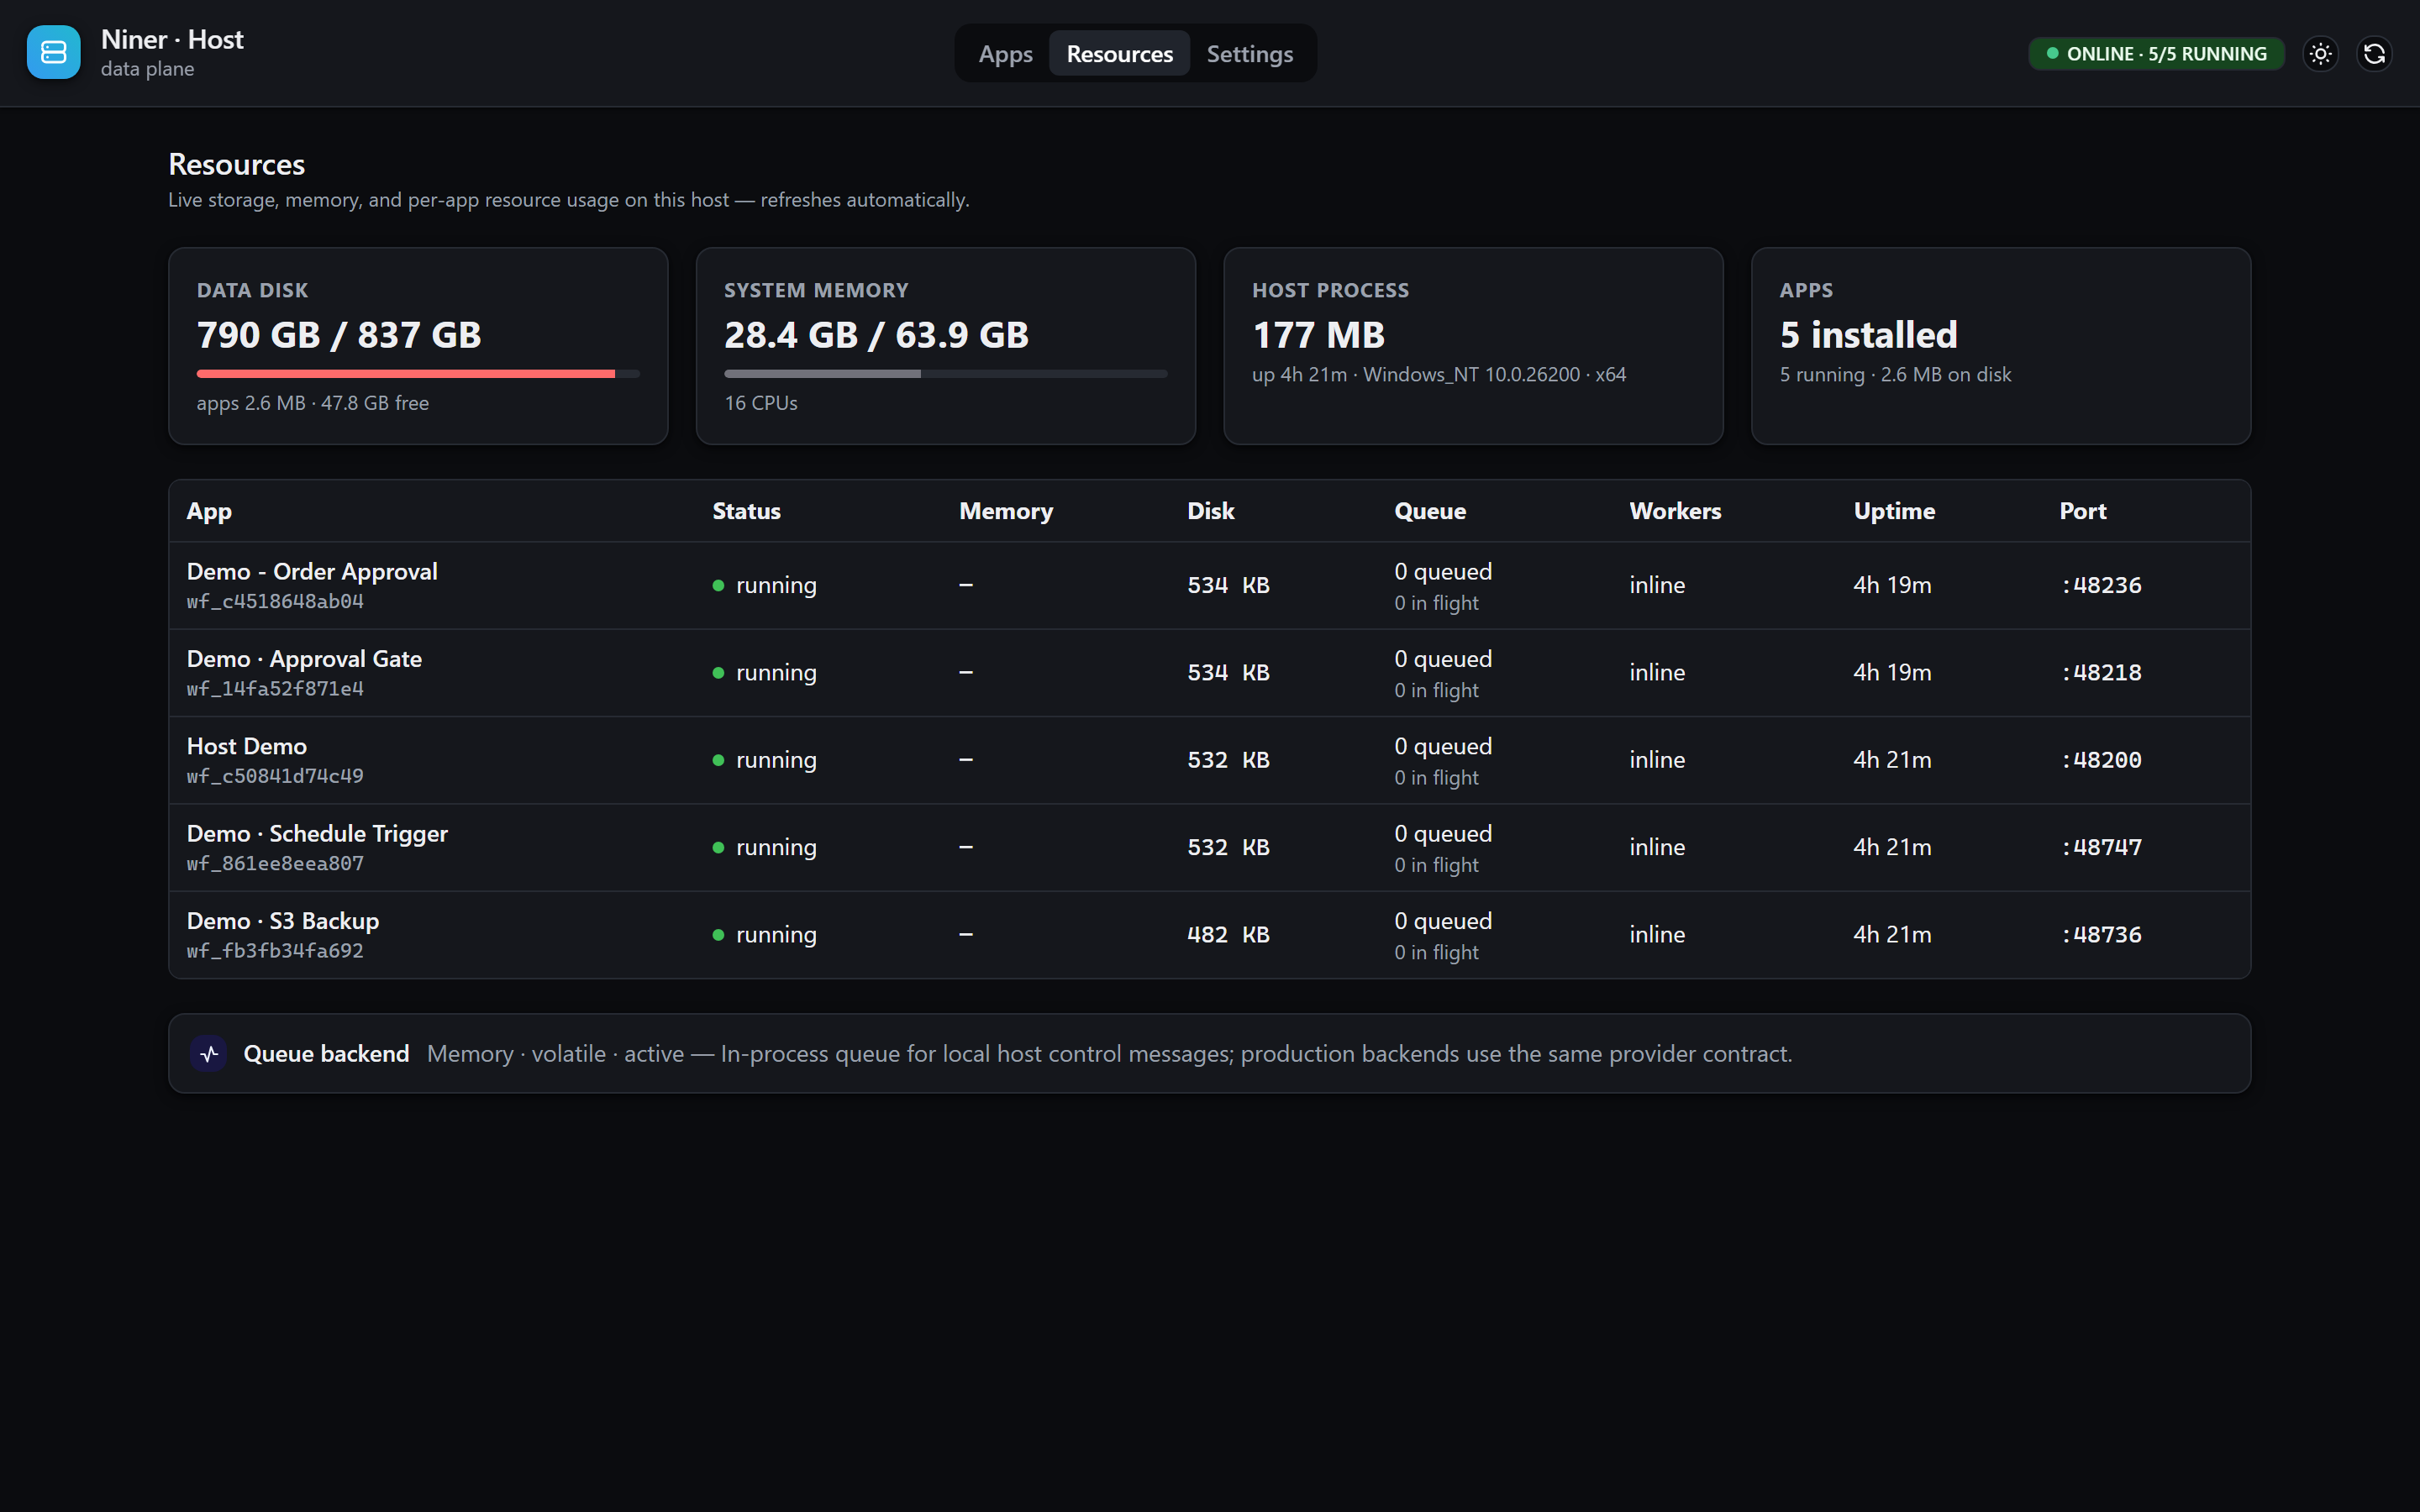Click the App column header
Viewport: 2420px width, 1512px height.
click(209, 511)
